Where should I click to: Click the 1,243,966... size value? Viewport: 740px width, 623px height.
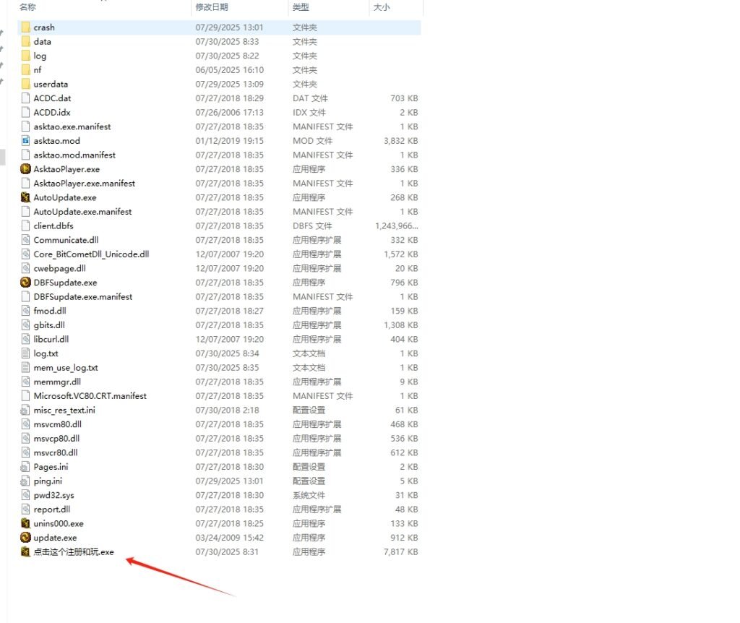point(397,225)
